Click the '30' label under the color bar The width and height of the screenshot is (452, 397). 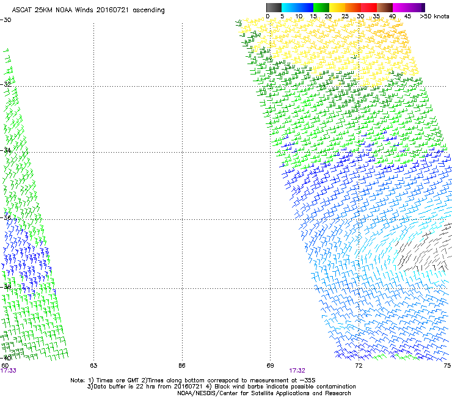(360, 16)
